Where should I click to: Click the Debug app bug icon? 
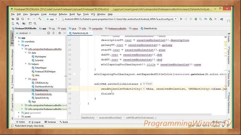(196, 19)
